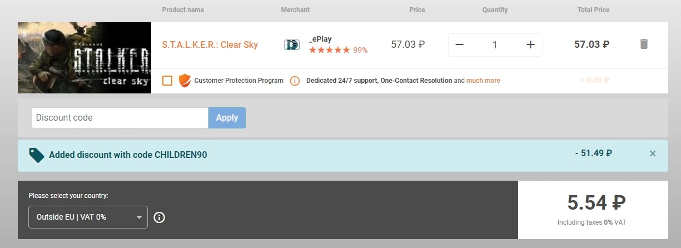The height and width of the screenshot is (248, 681).
Task: Open the S.T.A.L.K.E.R.: Clear Sky product link
Action: (x=210, y=44)
